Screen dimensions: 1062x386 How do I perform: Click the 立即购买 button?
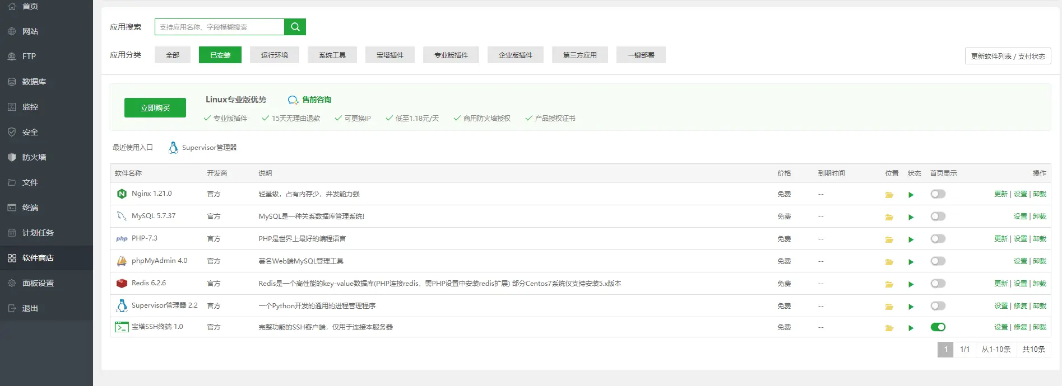[x=155, y=107]
